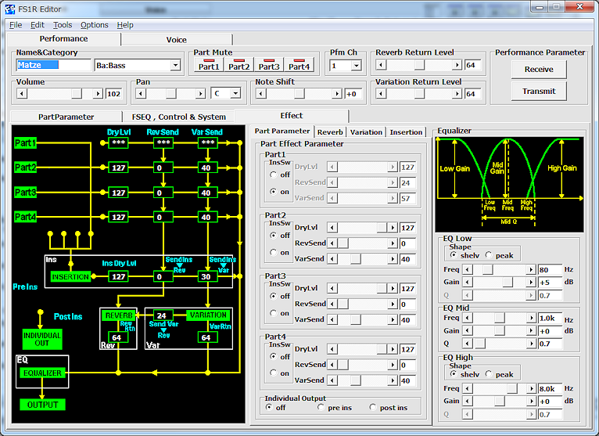Viewport: 599px width, 436px height.
Task: Open the Pan value dropdown showing C
Action: click(235, 93)
